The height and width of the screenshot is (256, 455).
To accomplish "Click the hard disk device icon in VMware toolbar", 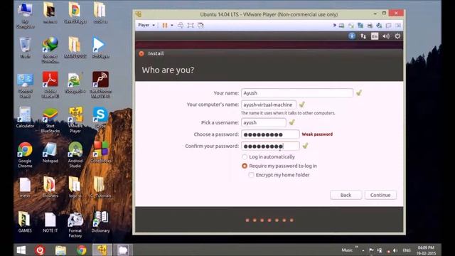I will [x=341, y=26].
